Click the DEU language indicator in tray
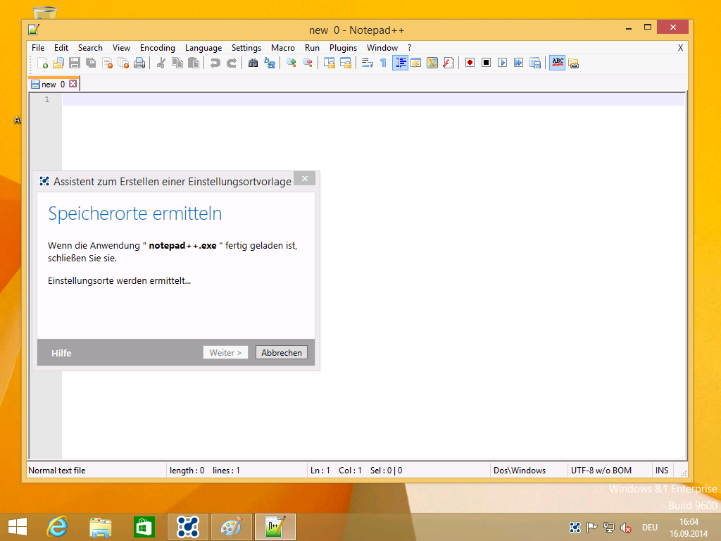 tap(650, 528)
